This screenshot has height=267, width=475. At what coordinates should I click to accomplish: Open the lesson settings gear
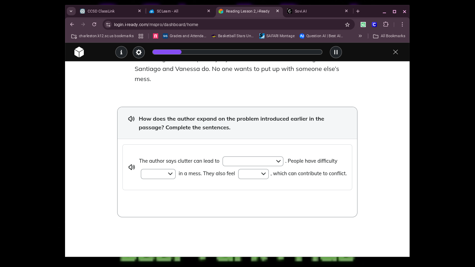pos(139,52)
